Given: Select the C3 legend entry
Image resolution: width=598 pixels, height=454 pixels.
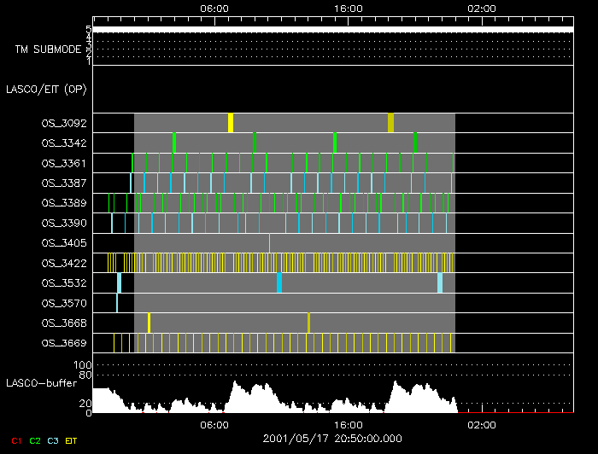Looking at the screenshot, I should point(53,440).
